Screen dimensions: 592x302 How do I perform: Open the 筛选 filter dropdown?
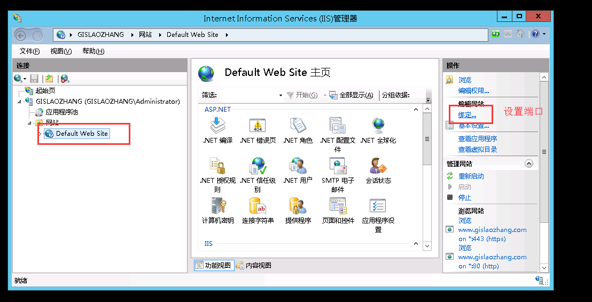pos(281,95)
